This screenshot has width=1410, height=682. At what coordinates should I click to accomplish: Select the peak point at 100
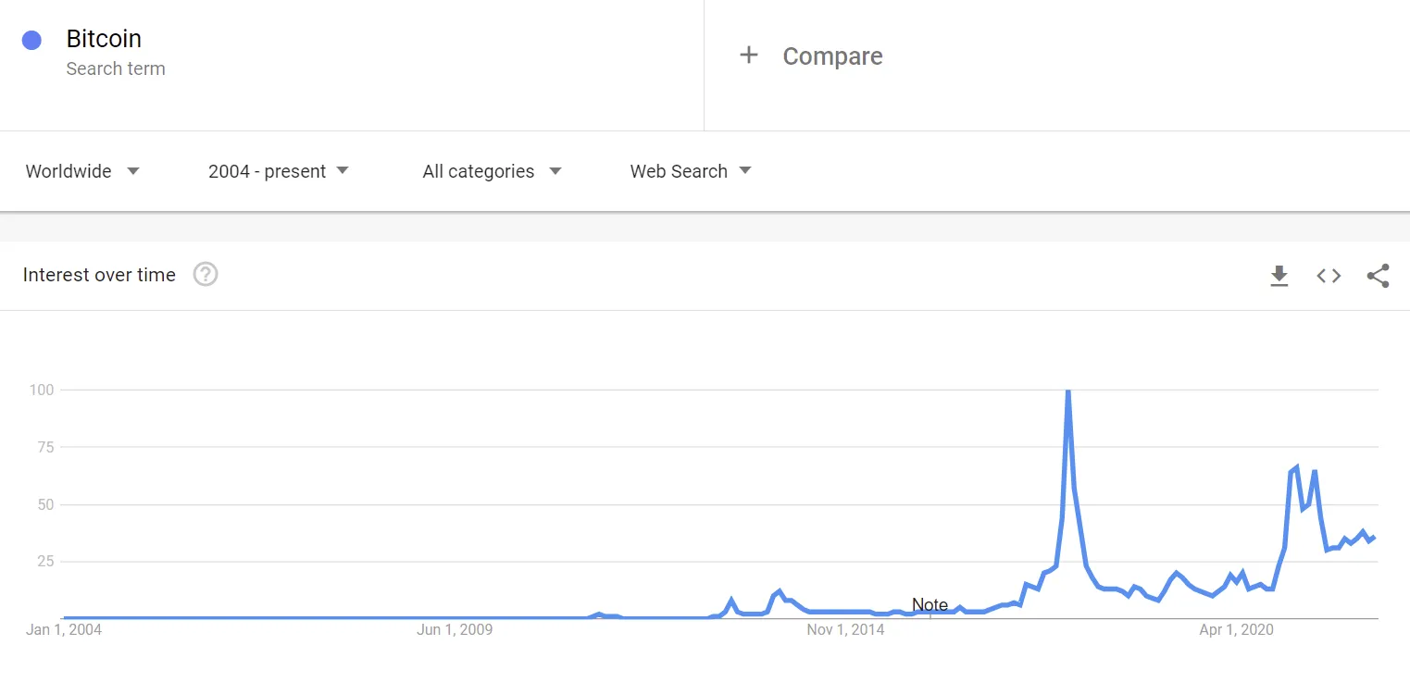1068,391
